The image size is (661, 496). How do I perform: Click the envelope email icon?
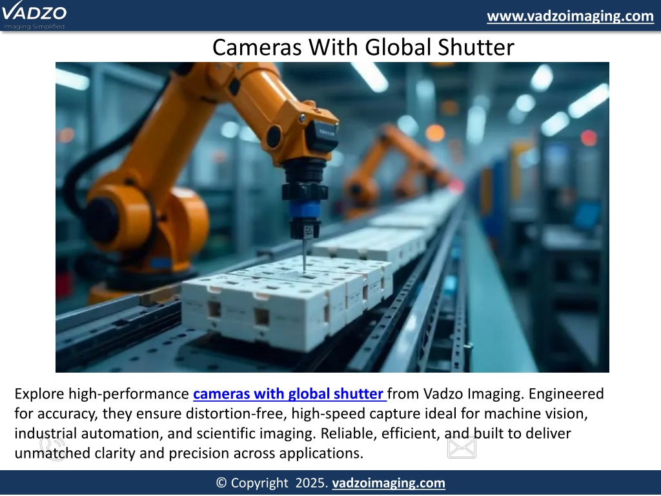click(x=462, y=448)
